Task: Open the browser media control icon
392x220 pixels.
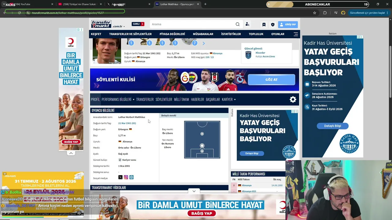Action: point(336,13)
